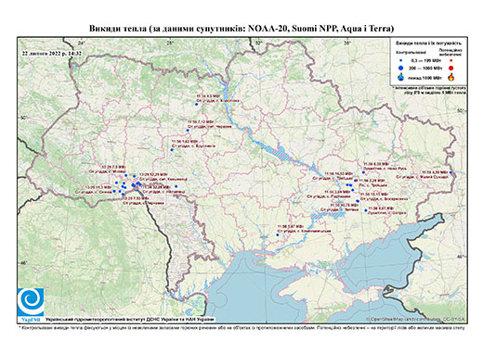Image resolution: width=483 pixels, height=341 pixels.
Task: Click the blue marker labelled 7.12 МВт
Action: pyautogui.click(x=188, y=131)
